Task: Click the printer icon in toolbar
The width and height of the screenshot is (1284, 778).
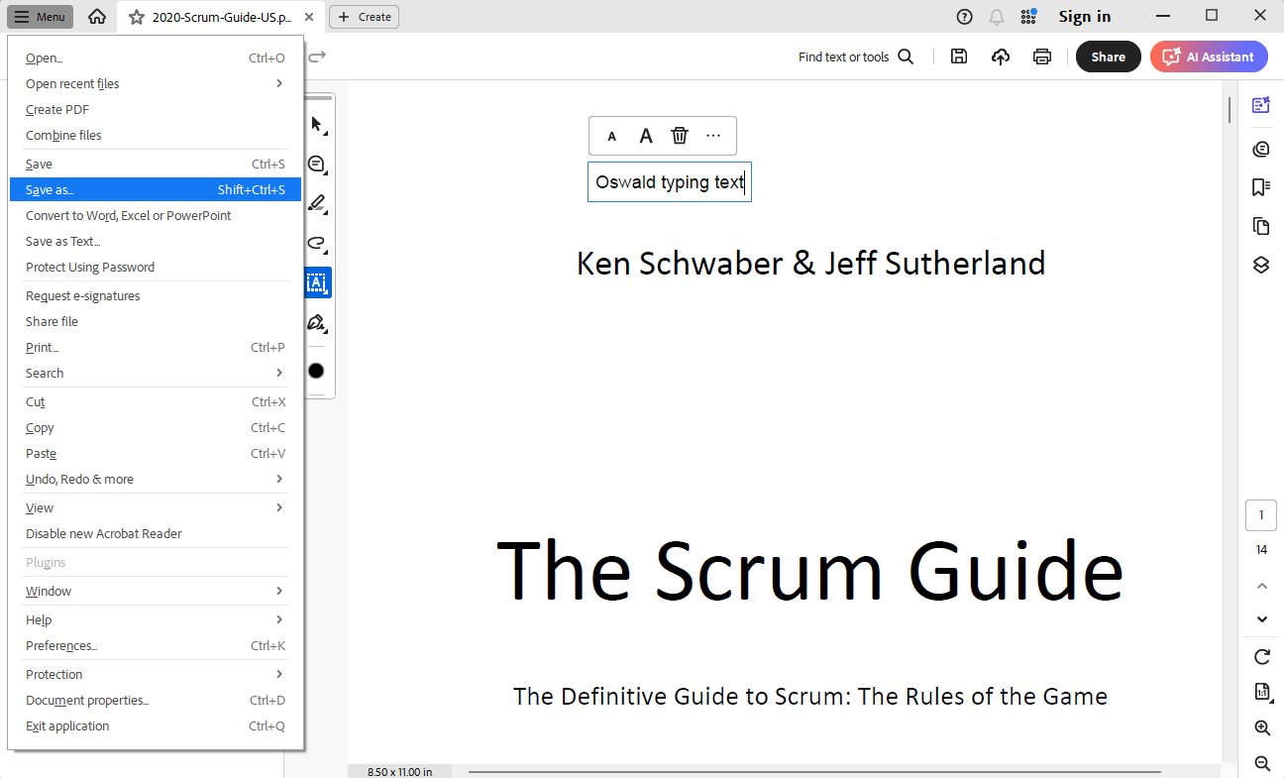Action: pos(1042,56)
